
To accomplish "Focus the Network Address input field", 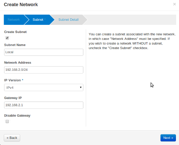I will (x=44, y=70).
